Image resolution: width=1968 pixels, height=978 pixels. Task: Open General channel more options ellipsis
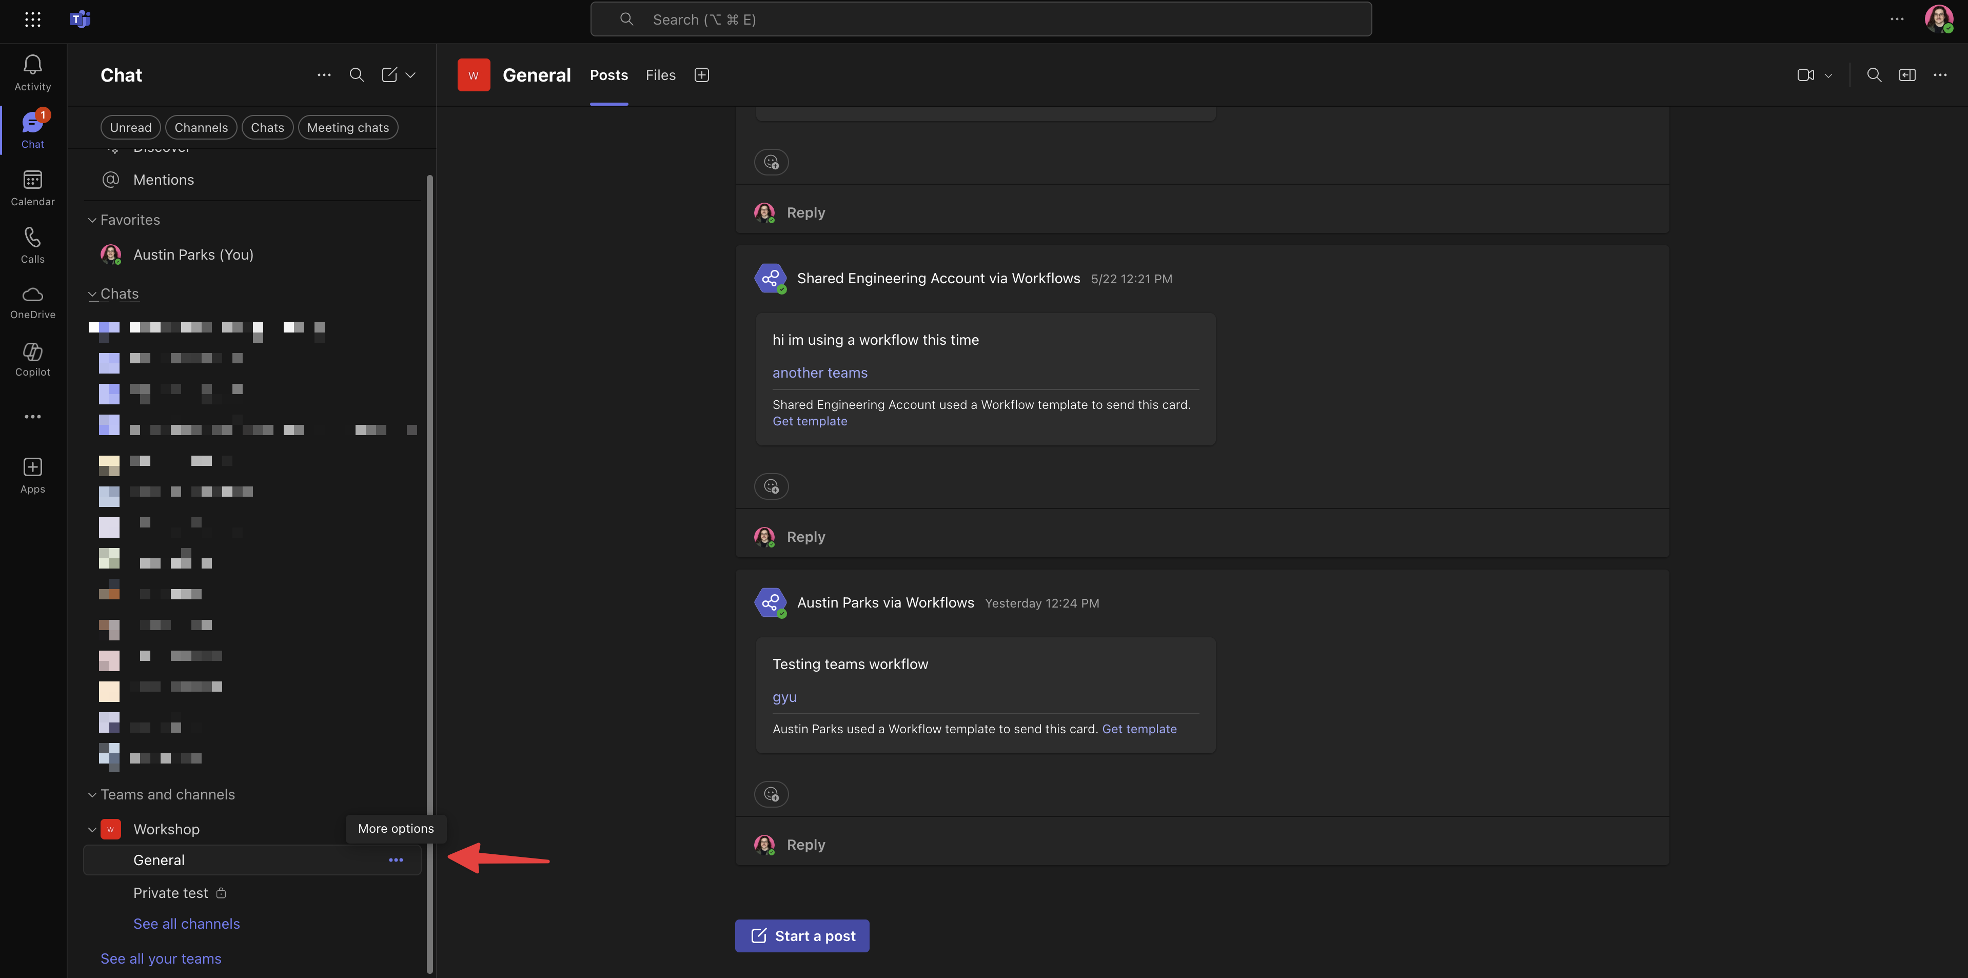396,860
